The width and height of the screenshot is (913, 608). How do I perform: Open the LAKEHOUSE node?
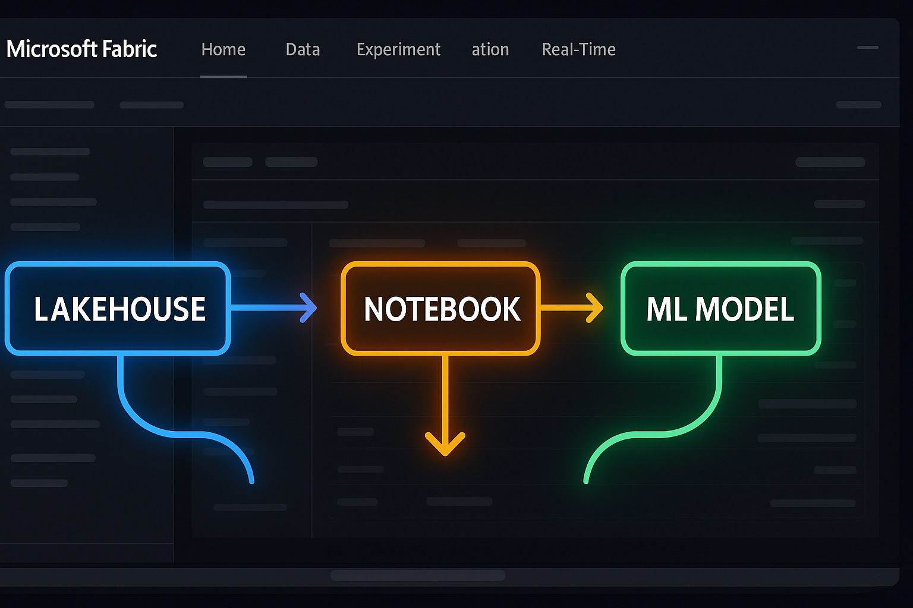[x=117, y=308]
